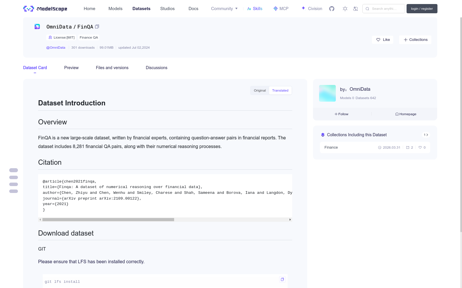Open the Datasets nav item
This screenshot has height=288, width=462.
pos(141,9)
